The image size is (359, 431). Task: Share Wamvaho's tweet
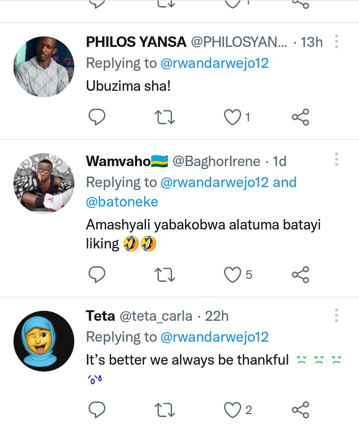pos(300,274)
